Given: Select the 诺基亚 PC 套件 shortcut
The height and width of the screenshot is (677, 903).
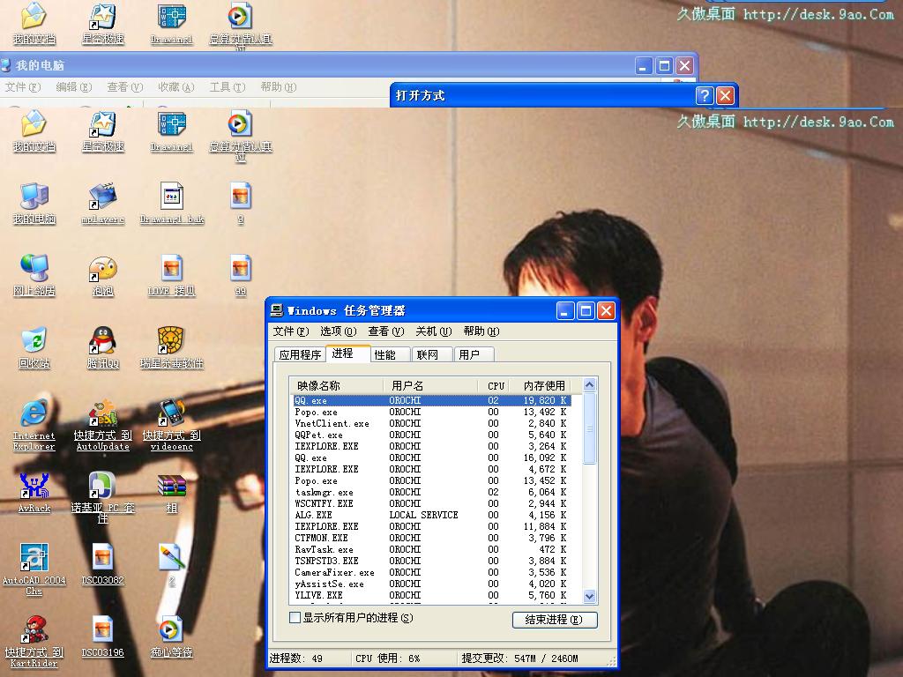Looking at the screenshot, I should pyautogui.click(x=103, y=486).
